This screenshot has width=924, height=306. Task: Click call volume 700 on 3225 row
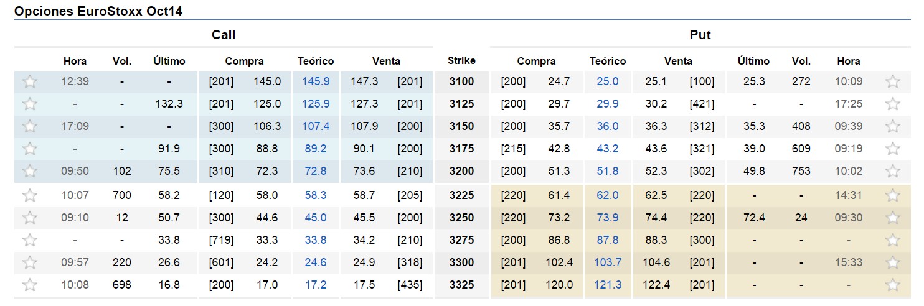[x=122, y=195]
